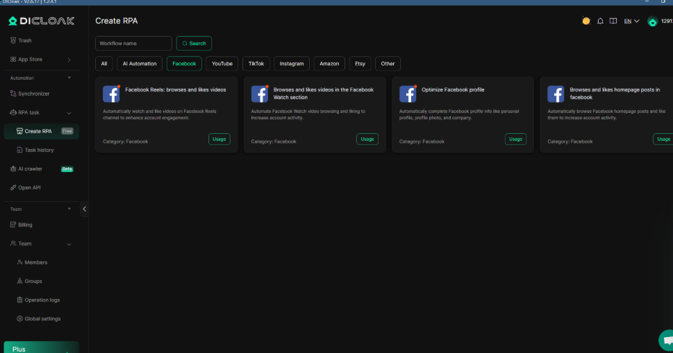Open 'Optimize Facebook profile' card title

[453, 89]
